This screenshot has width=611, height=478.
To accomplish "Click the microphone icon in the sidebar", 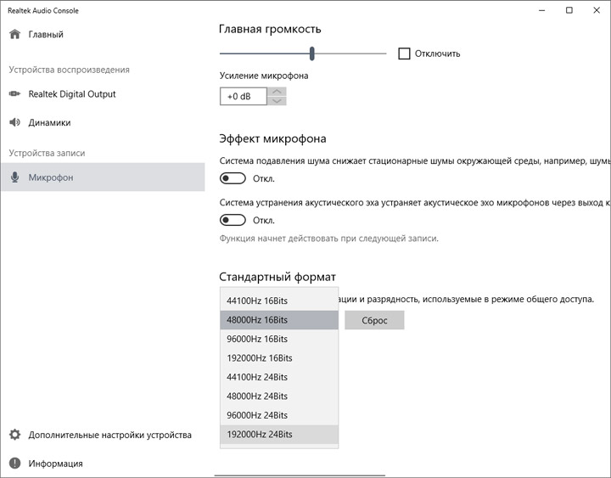I will click(14, 177).
